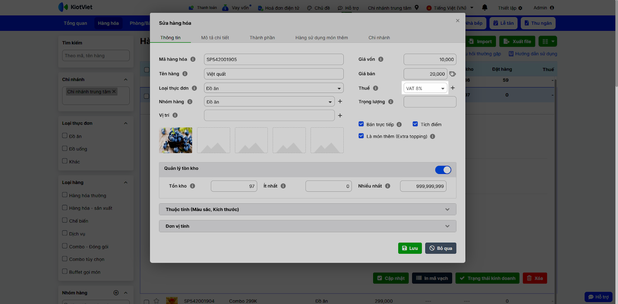Expand Đơn vị tính section
Screen dimensions: 618x304
point(307,226)
